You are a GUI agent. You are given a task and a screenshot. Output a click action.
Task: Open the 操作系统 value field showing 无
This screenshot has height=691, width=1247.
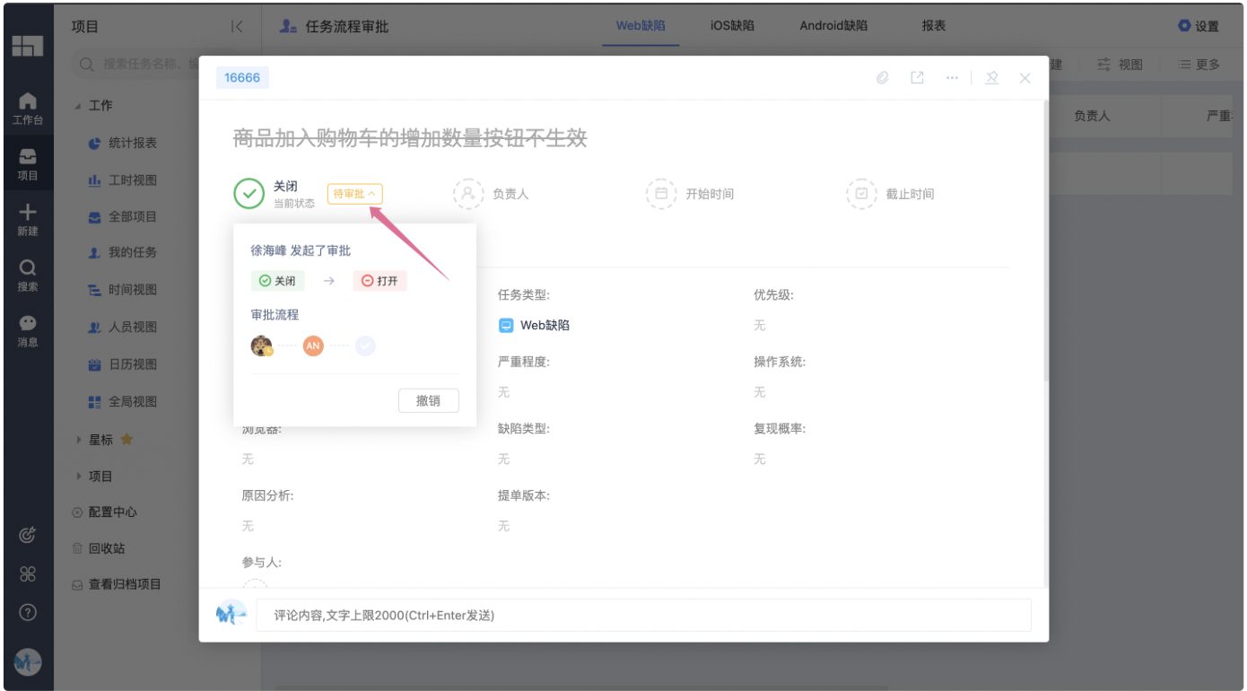tap(760, 392)
